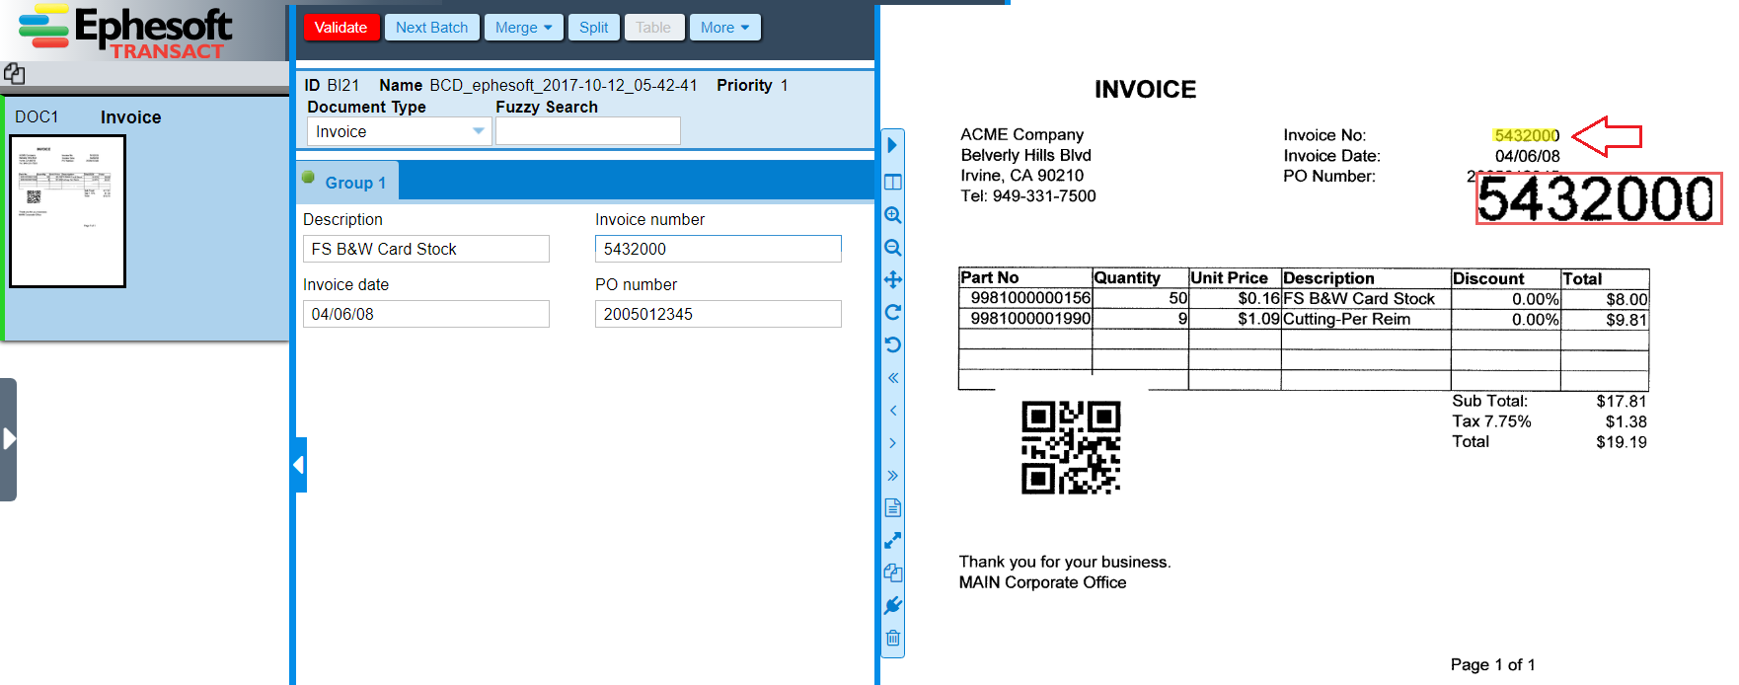Rotate the image clockwise
This screenshot has width=1739, height=685.
[892, 312]
